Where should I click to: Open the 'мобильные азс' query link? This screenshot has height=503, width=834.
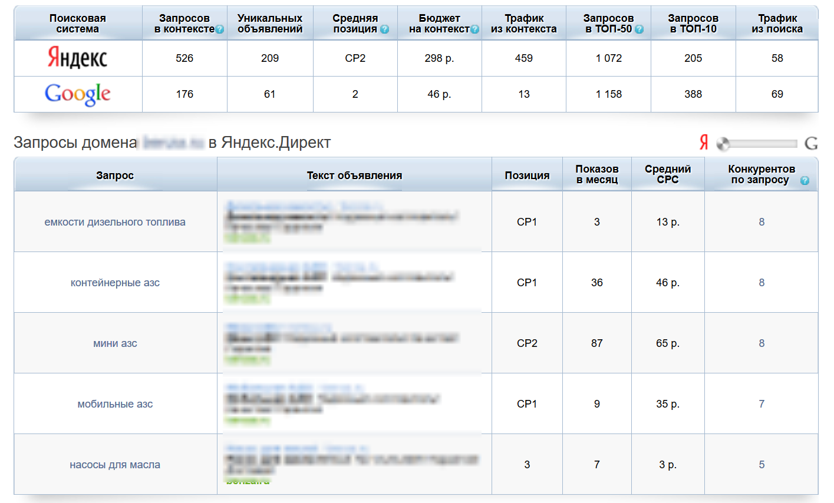[x=115, y=404]
